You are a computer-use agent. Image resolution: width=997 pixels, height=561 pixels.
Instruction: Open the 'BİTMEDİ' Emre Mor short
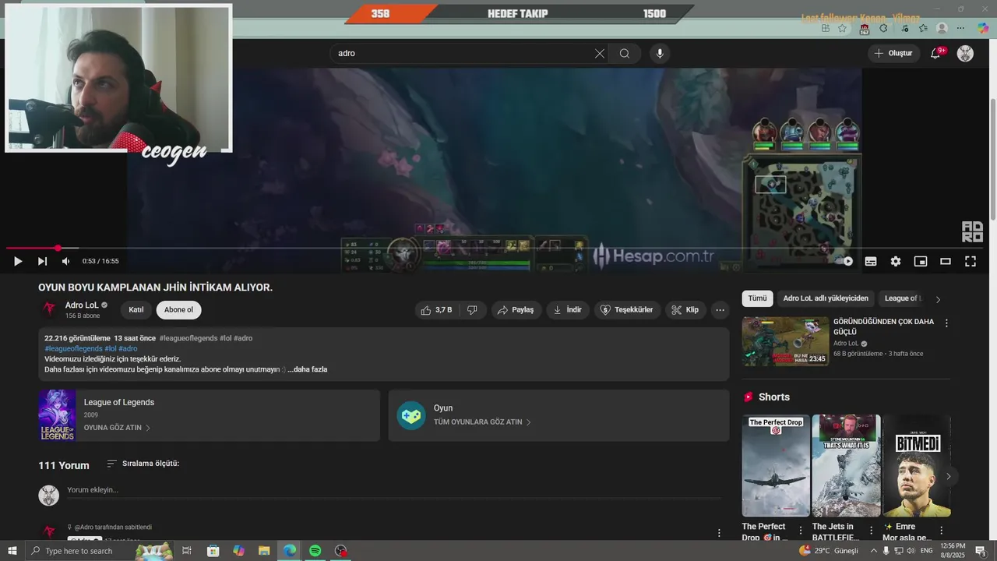[917, 466]
